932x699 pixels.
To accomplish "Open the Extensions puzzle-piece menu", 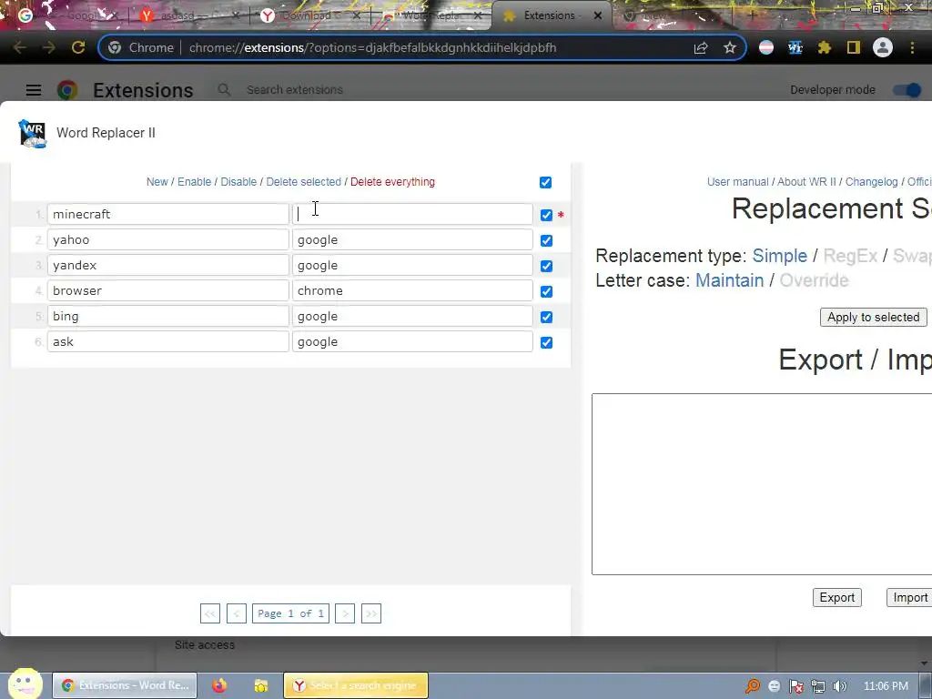I will pyautogui.click(x=824, y=47).
